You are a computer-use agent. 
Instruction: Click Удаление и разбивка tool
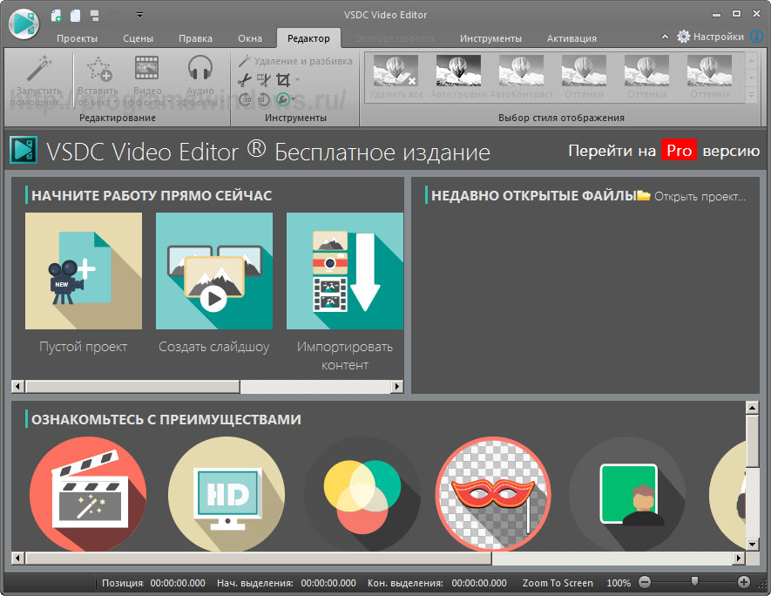click(x=295, y=61)
